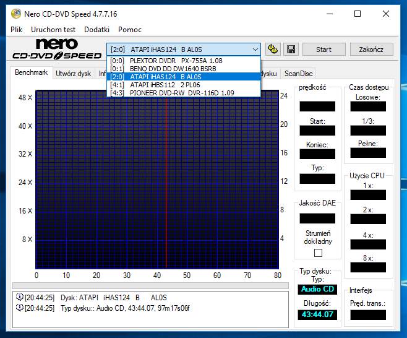
Task: Click the Koniec speed value field
Action: click(317, 154)
